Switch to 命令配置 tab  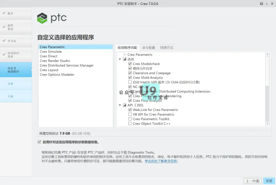[148, 48]
